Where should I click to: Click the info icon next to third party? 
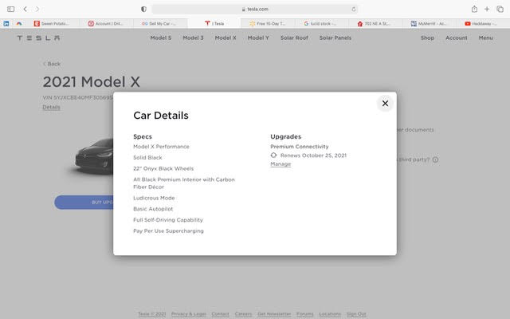tap(435, 159)
